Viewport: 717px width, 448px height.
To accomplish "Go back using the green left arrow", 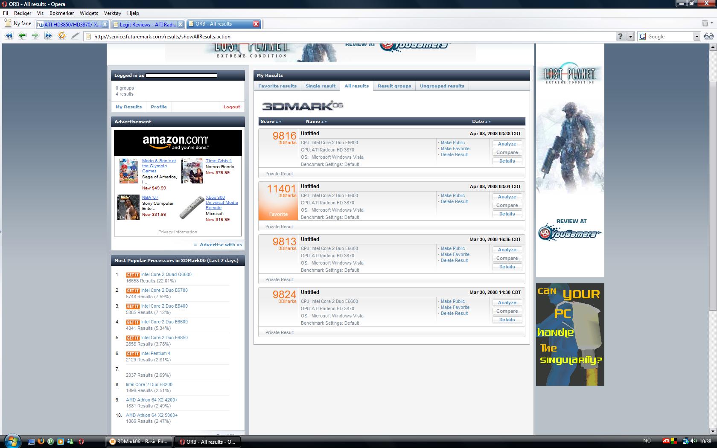I will point(22,36).
